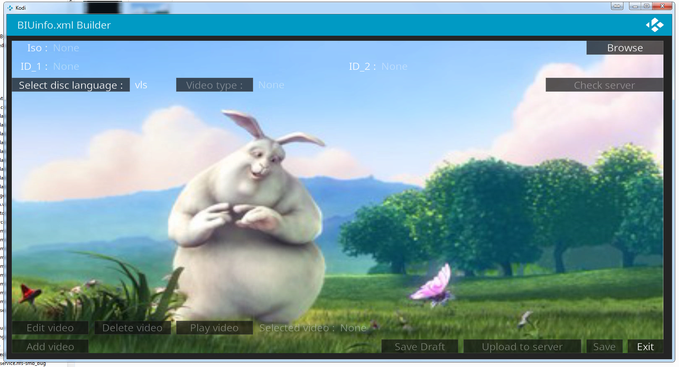Click the Browse button

tap(625, 48)
